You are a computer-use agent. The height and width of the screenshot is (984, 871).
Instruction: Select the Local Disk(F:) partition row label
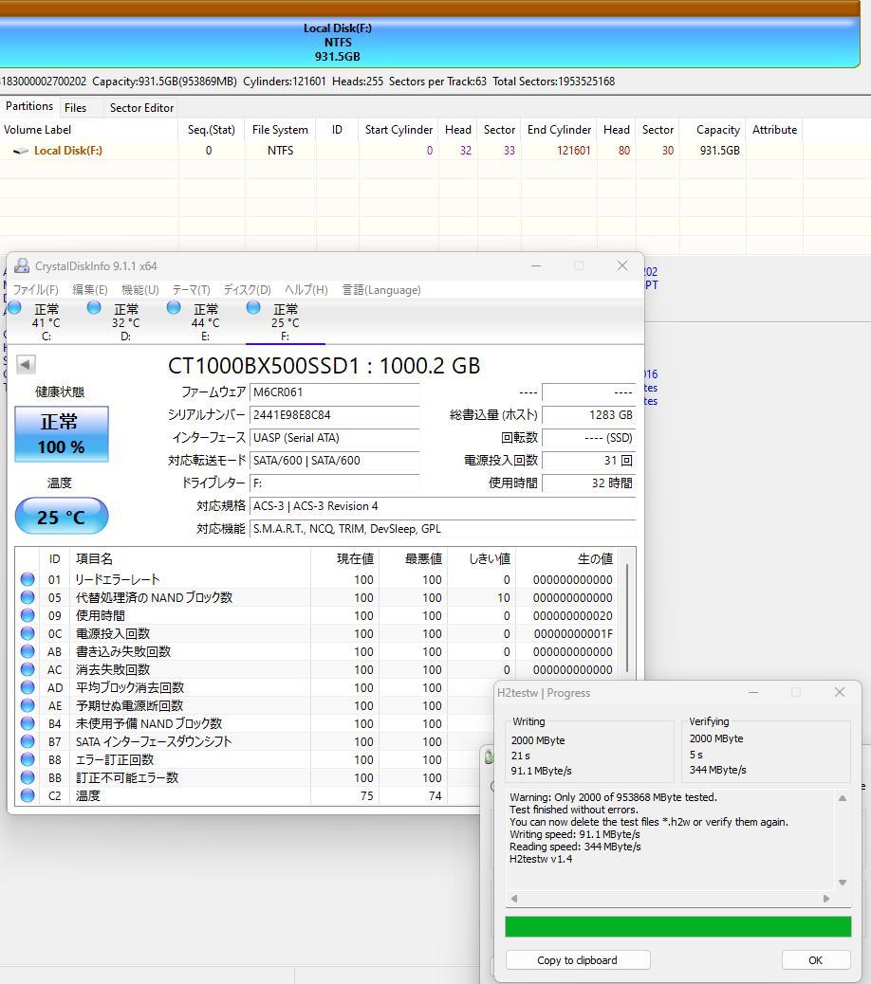pyautogui.click(x=67, y=151)
